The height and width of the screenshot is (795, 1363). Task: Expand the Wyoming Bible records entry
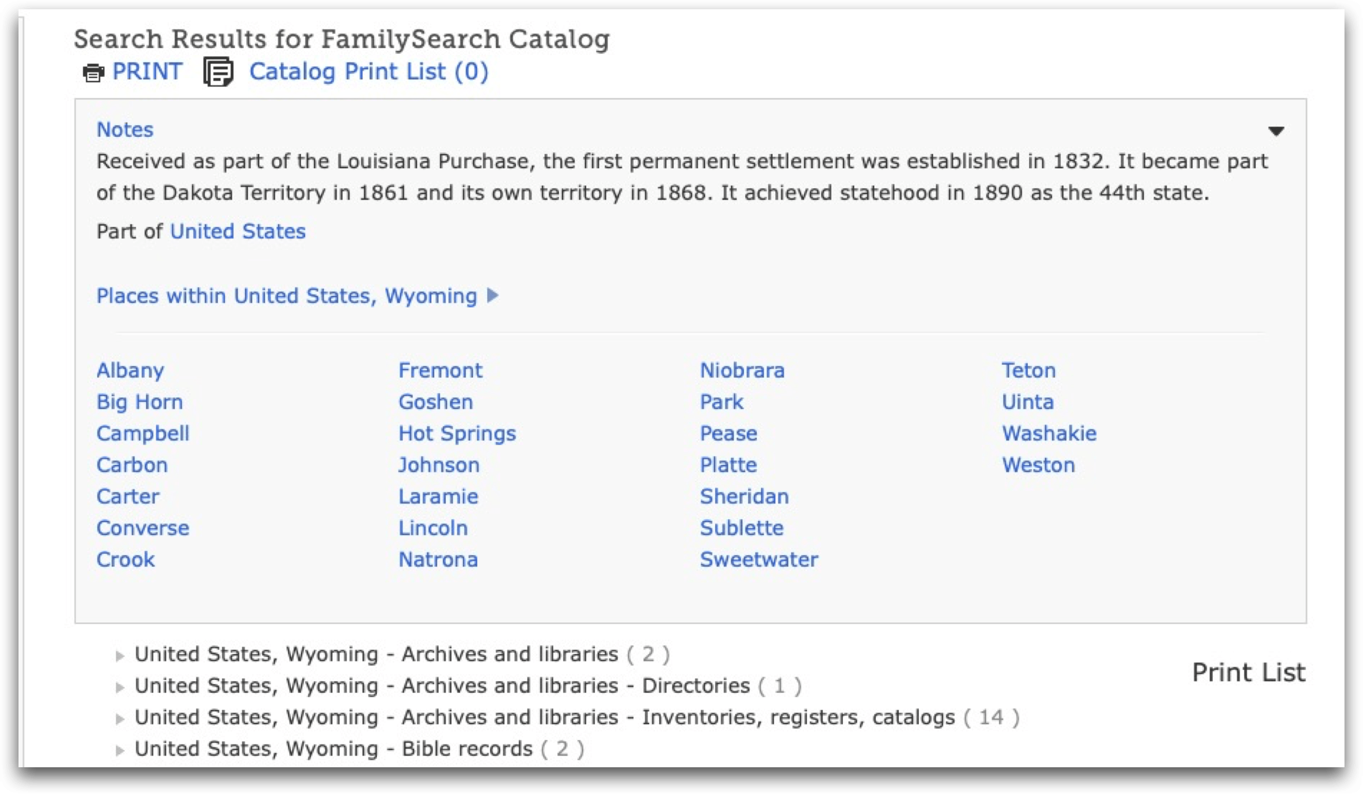pyautogui.click(x=120, y=750)
